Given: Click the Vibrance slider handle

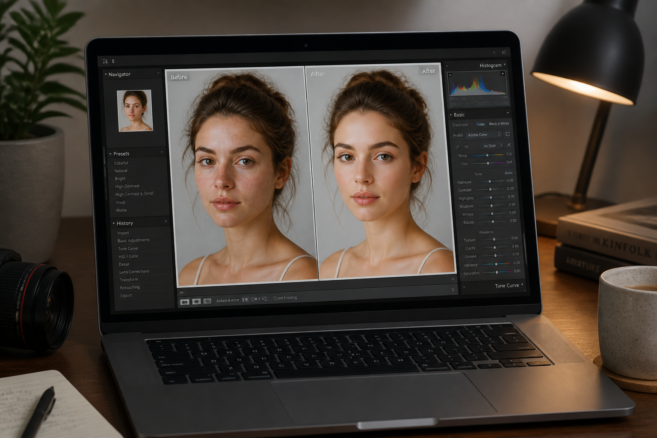Looking at the screenshot, I should (496, 264).
